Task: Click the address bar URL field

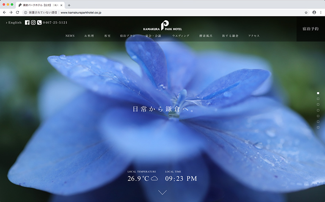Action: pos(166,13)
